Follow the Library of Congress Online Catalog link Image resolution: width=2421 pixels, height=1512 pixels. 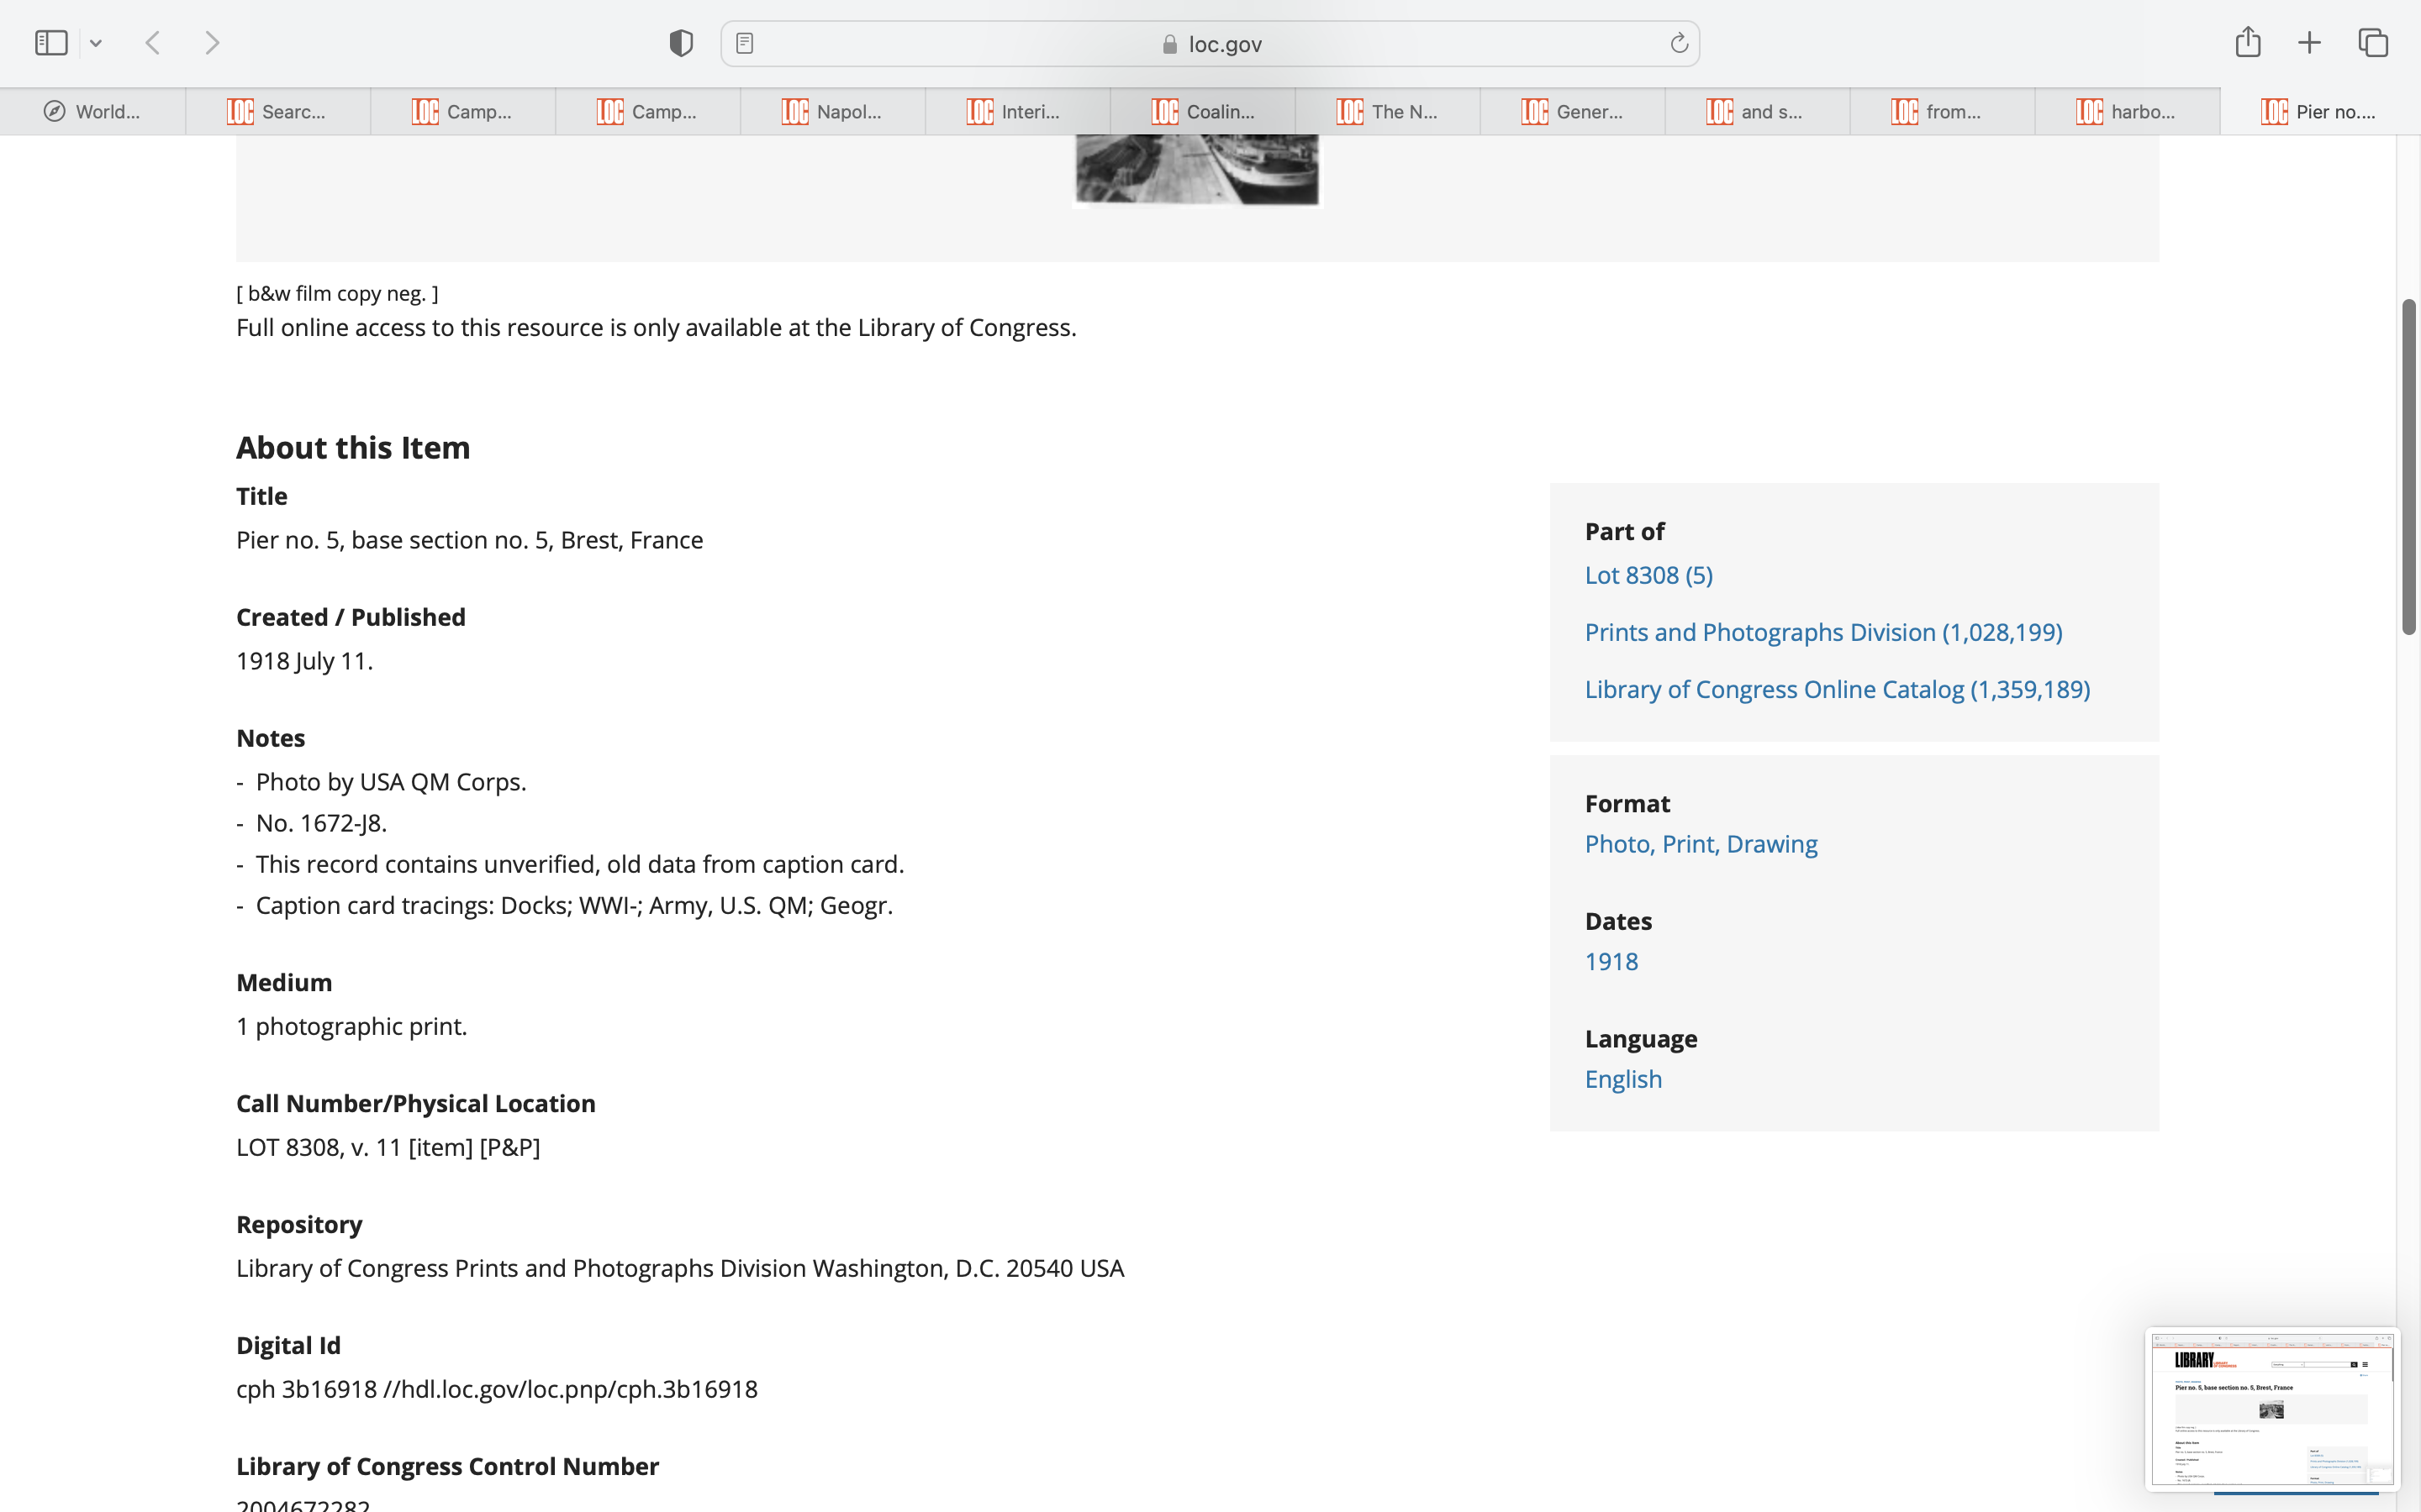click(x=1837, y=689)
